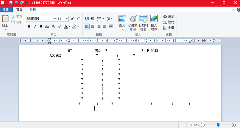Screen dimensions: 240x128
Task: Click the left indent marker on ruler
Action: point(49,41)
